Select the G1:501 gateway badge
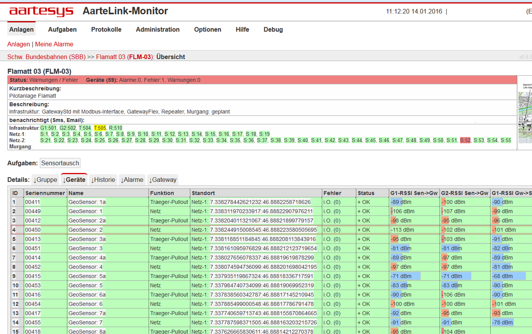Viewport: 532px width, 334px height. click(x=49, y=128)
